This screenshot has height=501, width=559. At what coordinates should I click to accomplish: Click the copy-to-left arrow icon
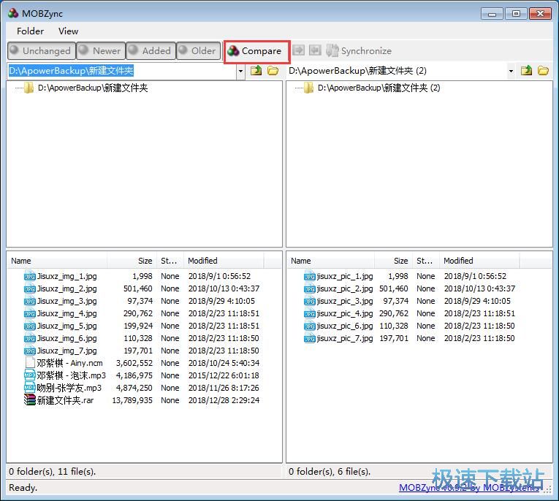(x=315, y=50)
